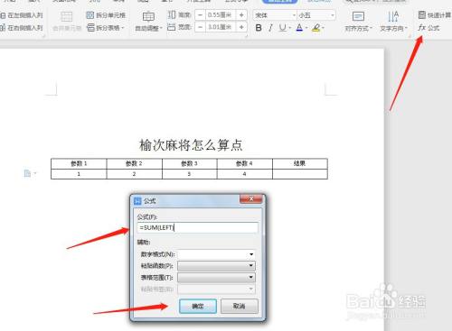Click Insert Column to the Right (在右侧插入列)
452x331 pixels.
[x=22, y=28]
